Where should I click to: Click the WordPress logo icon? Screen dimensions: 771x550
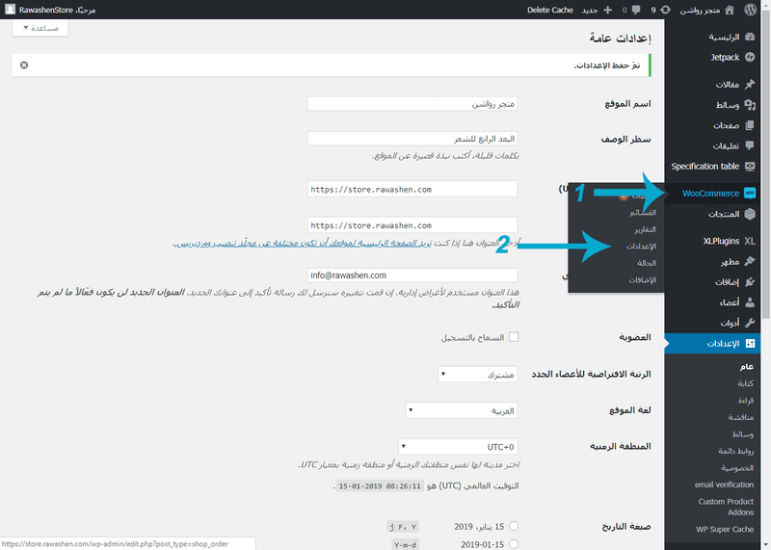[x=750, y=10]
